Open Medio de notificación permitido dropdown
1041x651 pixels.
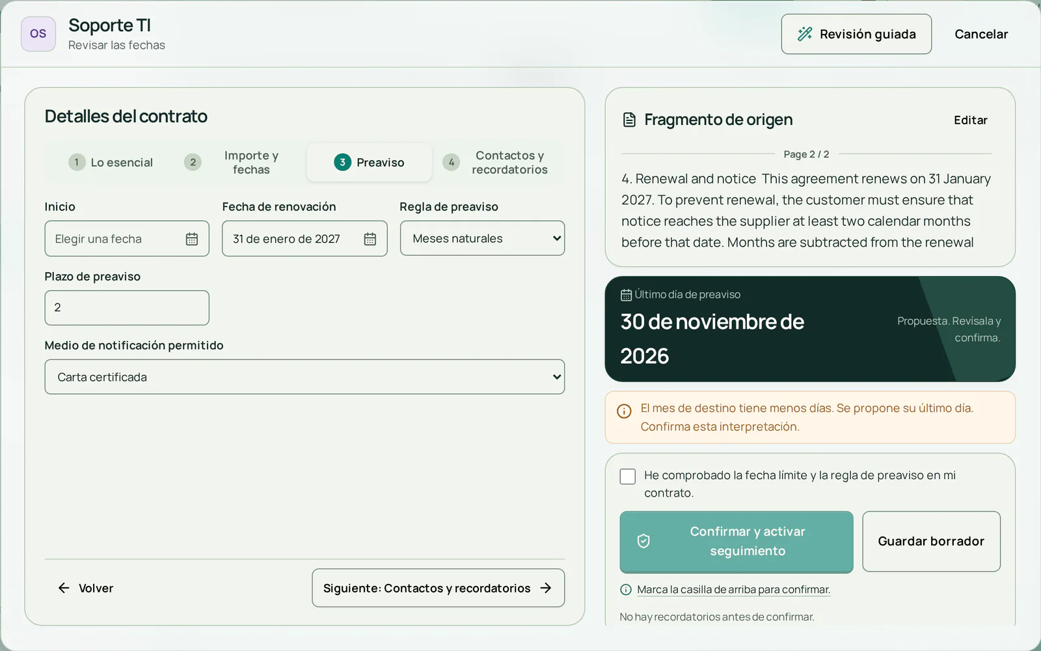(304, 377)
